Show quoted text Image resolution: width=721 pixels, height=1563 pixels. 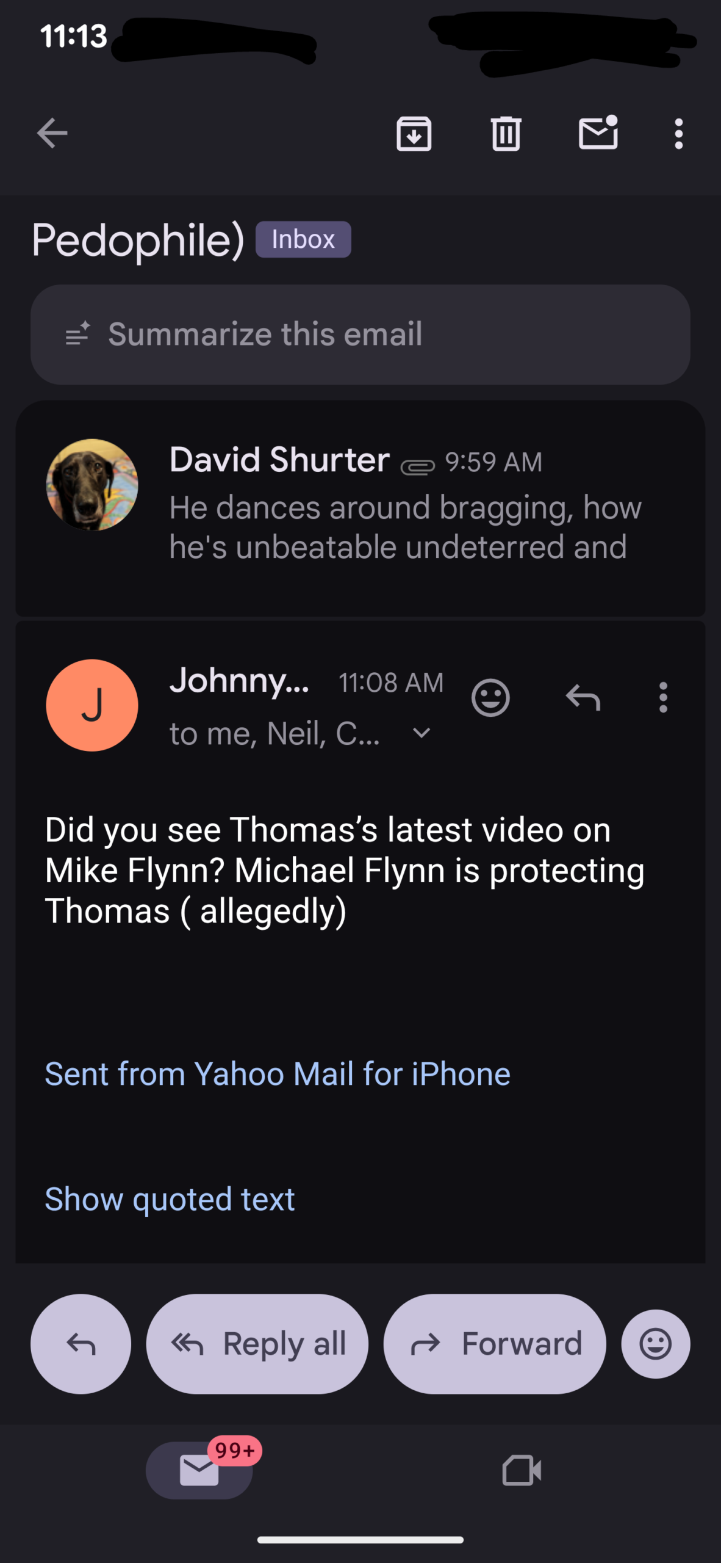tap(170, 1199)
